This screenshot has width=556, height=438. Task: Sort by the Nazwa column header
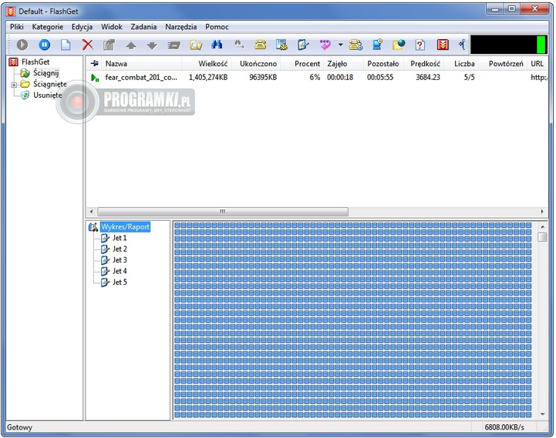point(142,64)
